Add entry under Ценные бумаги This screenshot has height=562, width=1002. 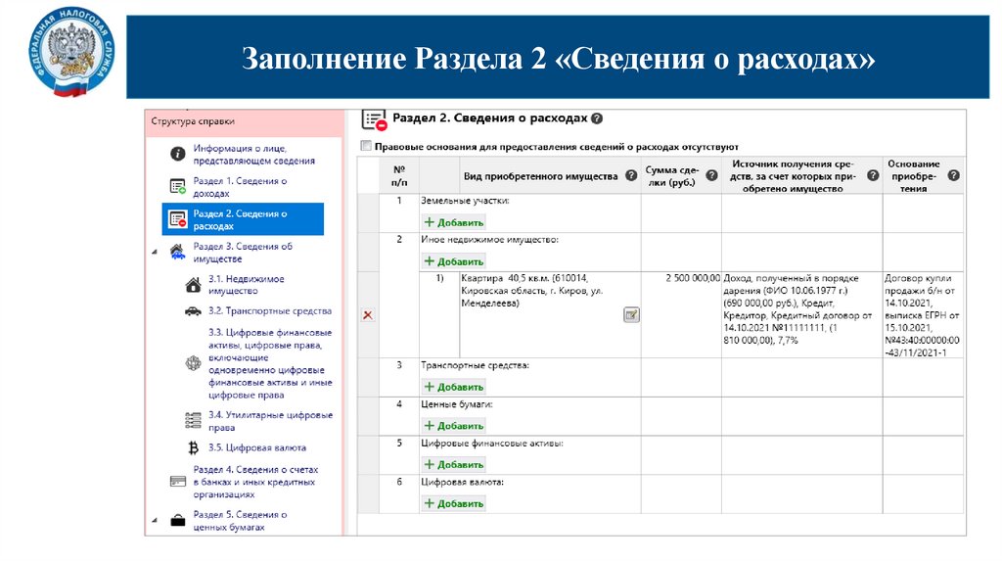point(454,426)
